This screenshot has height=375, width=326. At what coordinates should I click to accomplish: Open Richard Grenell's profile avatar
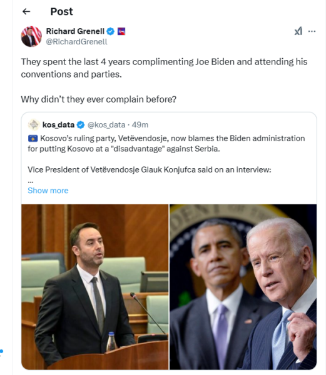[31, 36]
